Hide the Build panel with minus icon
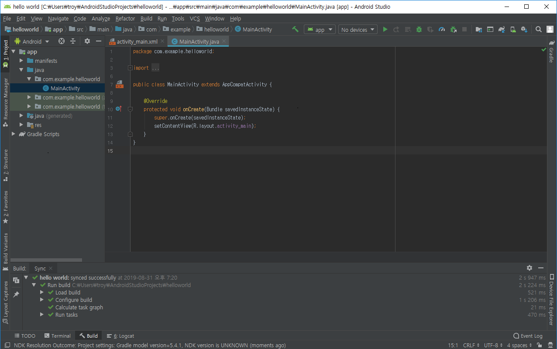The image size is (557, 349). click(541, 268)
